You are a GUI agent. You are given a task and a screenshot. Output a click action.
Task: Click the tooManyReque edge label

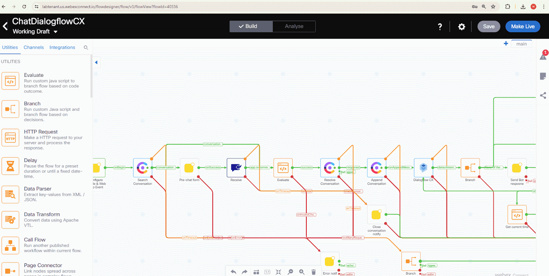(x=353, y=238)
